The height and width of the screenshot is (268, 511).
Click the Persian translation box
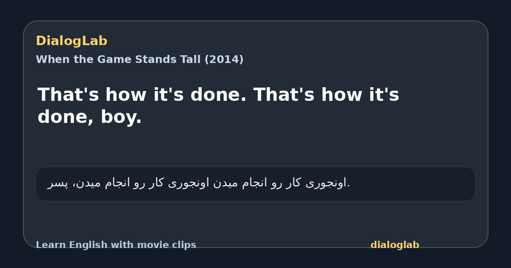click(255, 184)
